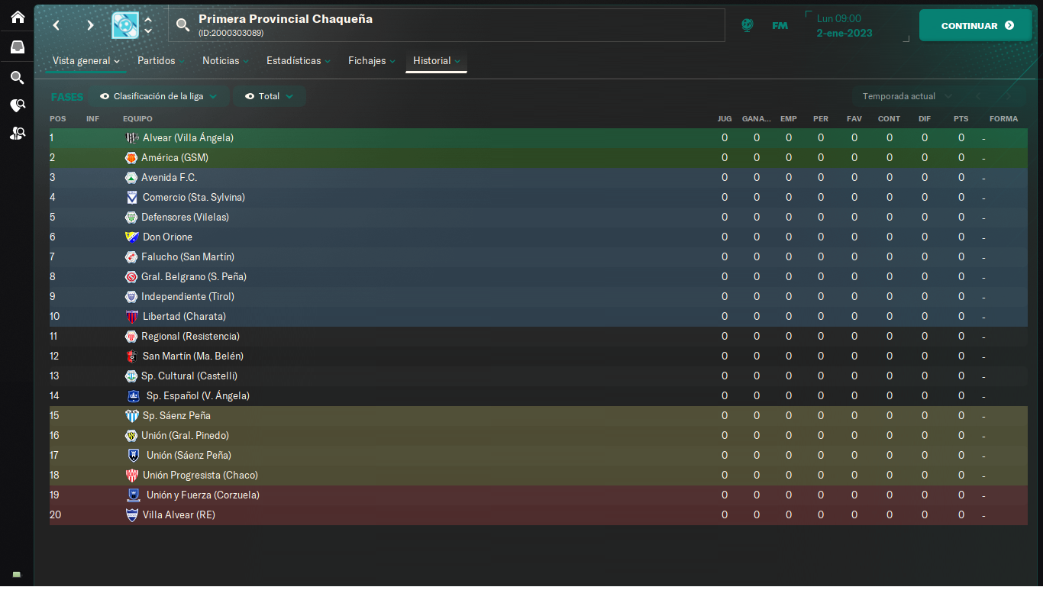Viewport: 1043px width, 616px height.
Task: Click the sidebar search magnifier icon
Action: tap(17, 77)
